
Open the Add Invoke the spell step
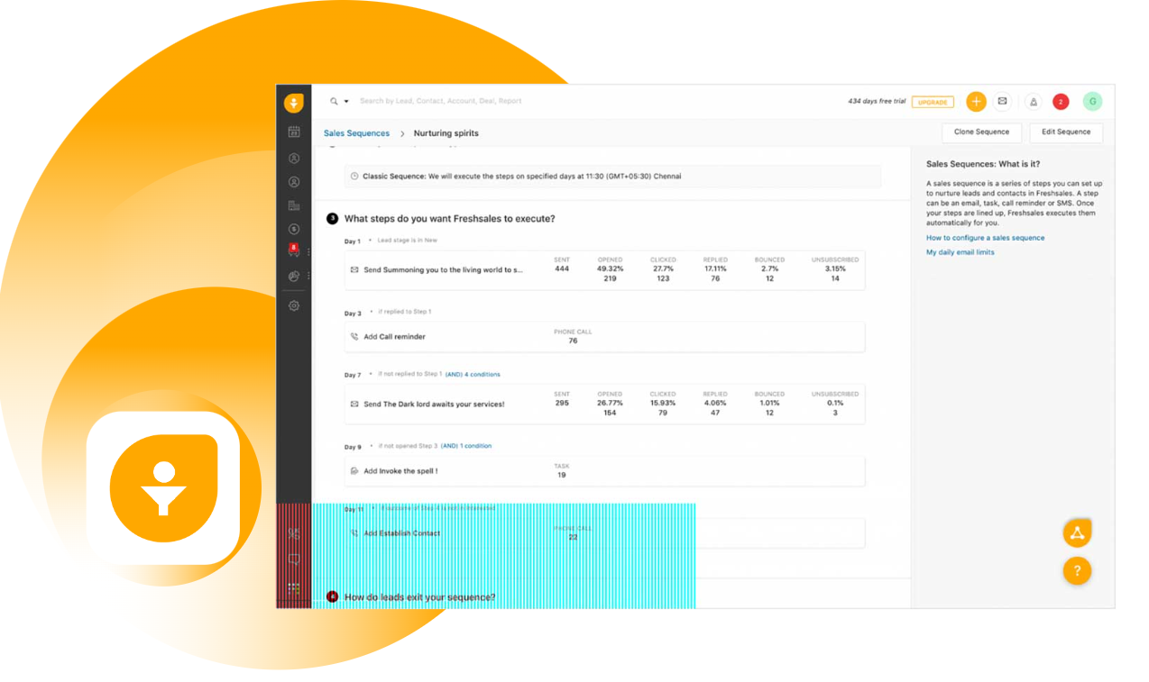coord(604,471)
